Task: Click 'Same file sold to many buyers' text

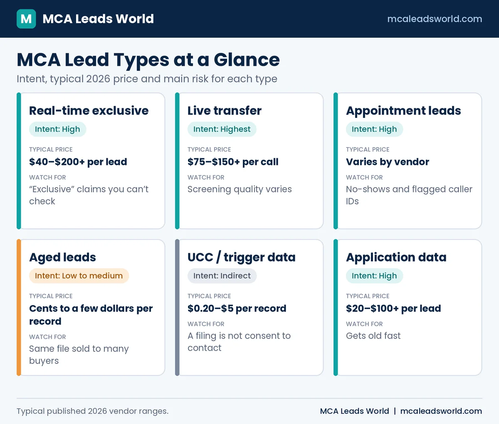Action: click(x=79, y=354)
